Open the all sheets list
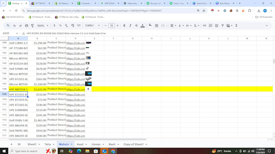This screenshot has height=154, width=275. point(19,144)
